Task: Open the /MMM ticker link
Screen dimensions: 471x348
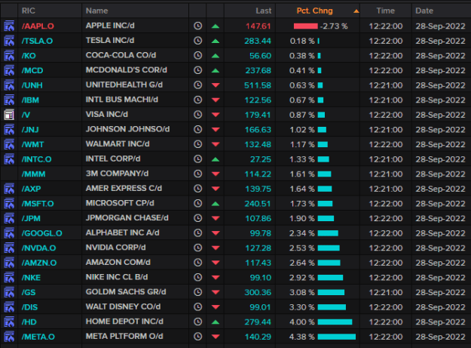Action: click(x=33, y=174)
